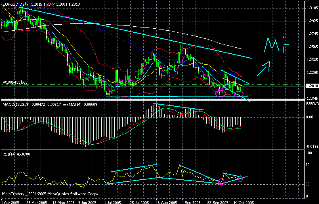Select the right magenta ellipse on price chart
This screenshot has height=204, width=319.
pyautogui.click(x=239, y=94)
